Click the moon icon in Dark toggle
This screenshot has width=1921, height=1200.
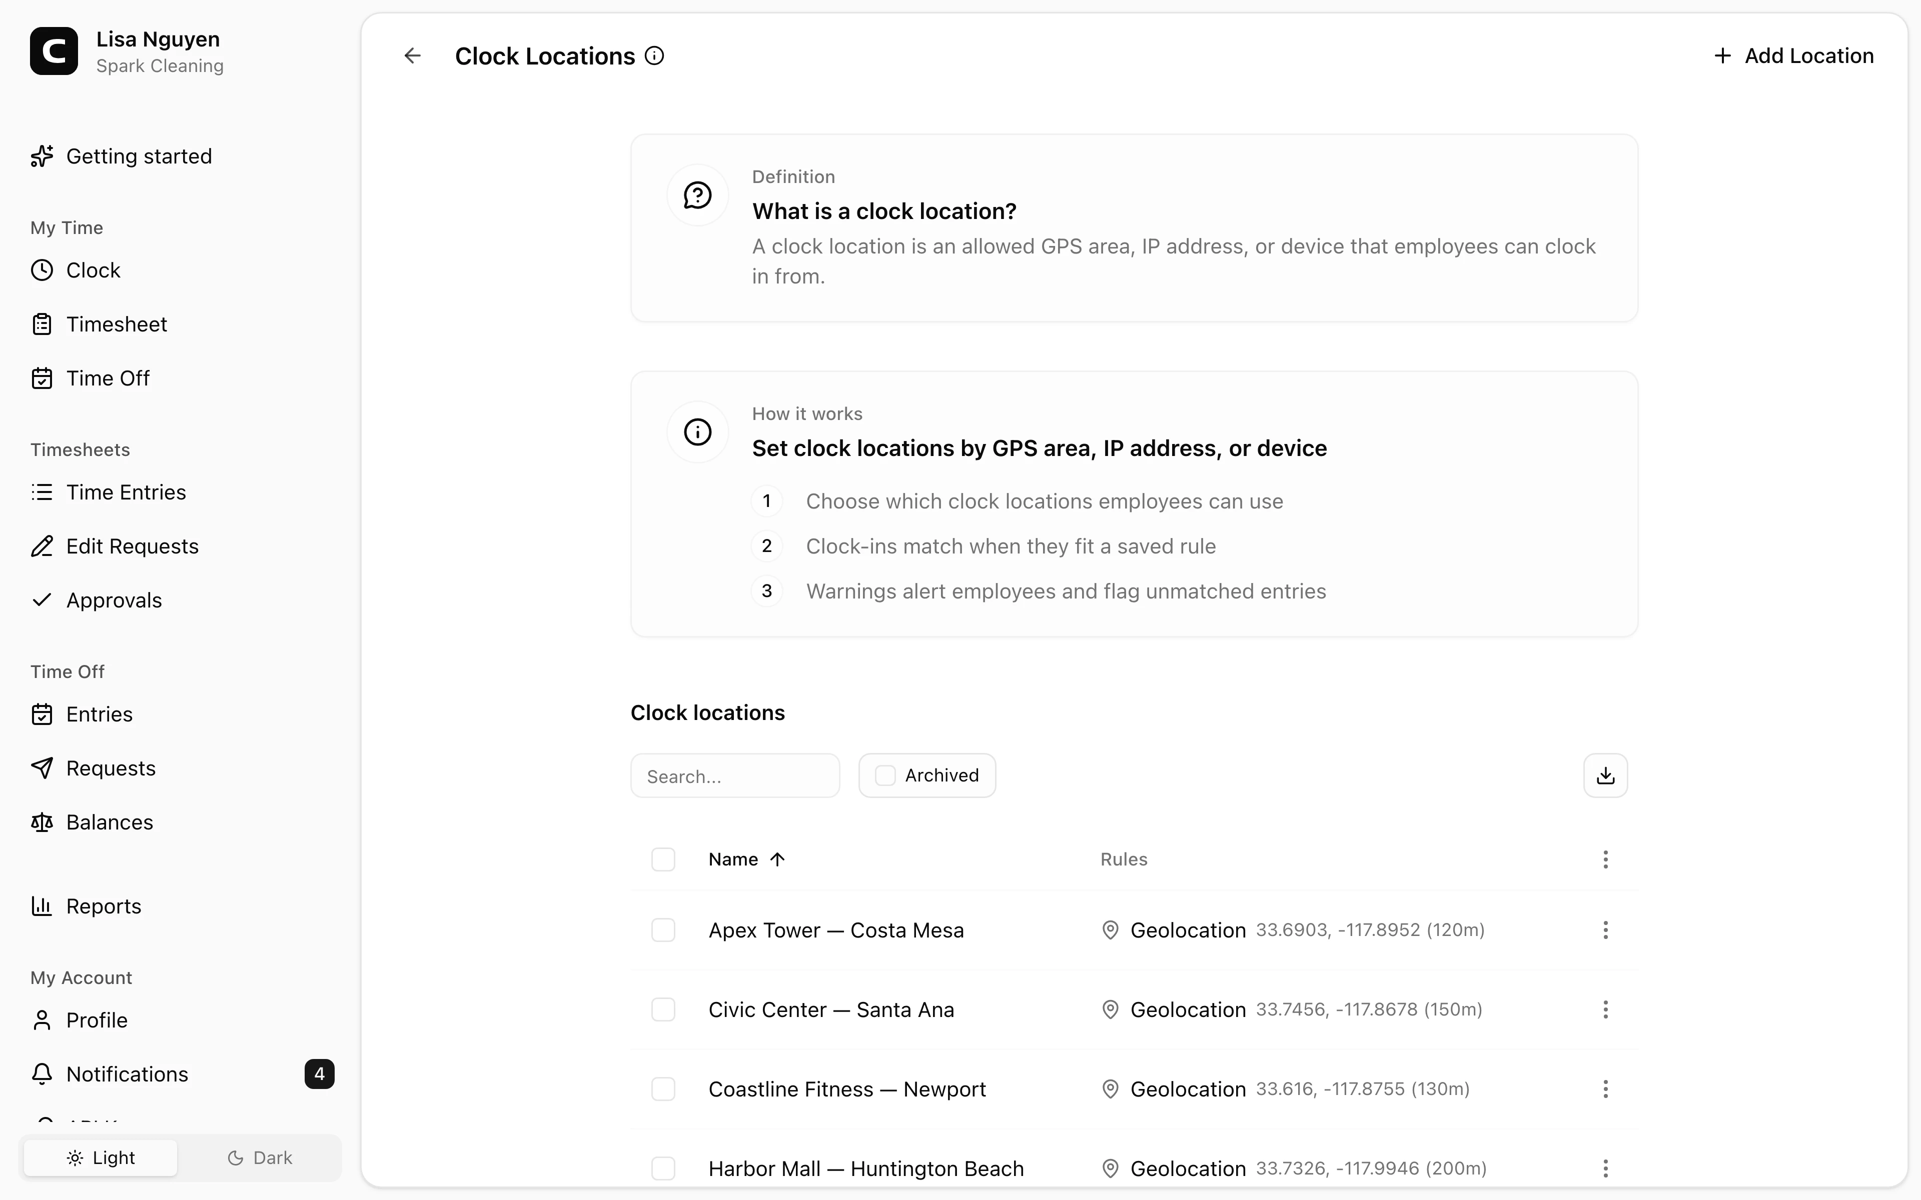click(235, 1158)
